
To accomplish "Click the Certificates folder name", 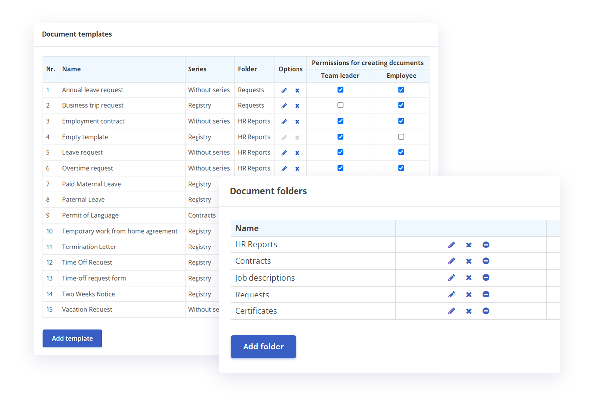I will coord(256,311).
